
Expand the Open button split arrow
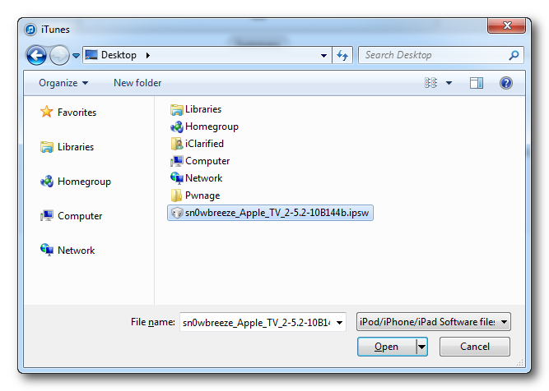click(x=422, y=347)
